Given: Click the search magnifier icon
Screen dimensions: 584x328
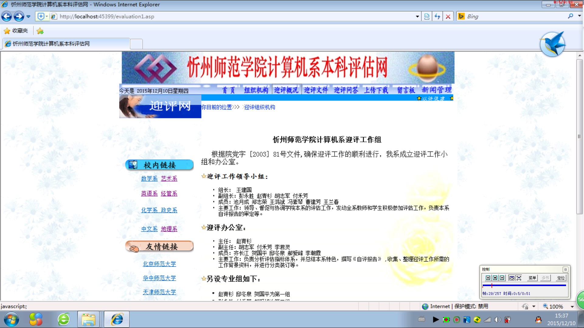Looking at the screenshot, I should [570, 16].
